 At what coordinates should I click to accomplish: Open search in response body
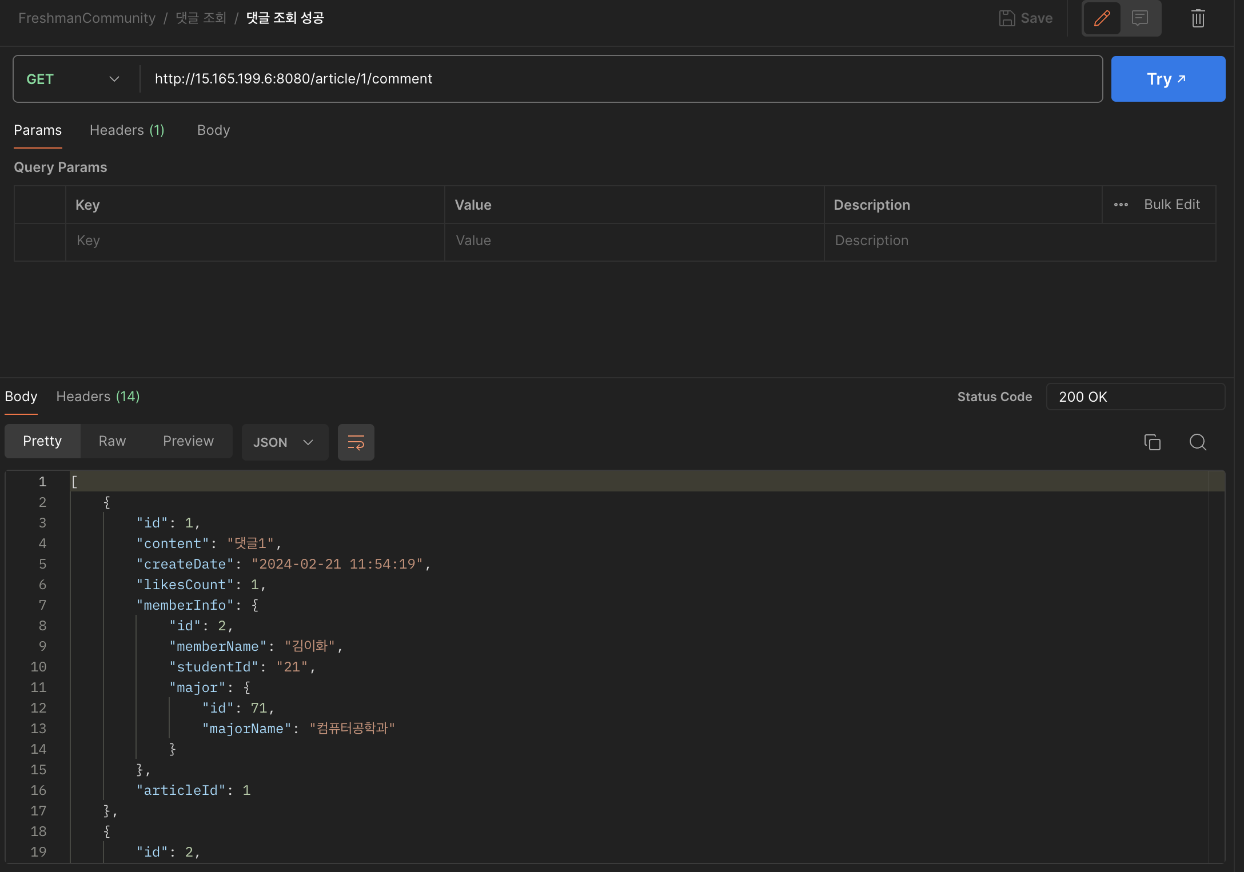click(1198, 442)
